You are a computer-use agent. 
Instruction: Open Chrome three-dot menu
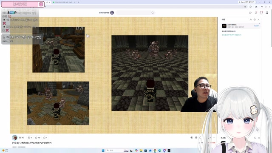point(270,7)
